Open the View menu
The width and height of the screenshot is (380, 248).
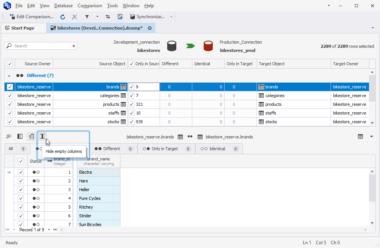44,6
